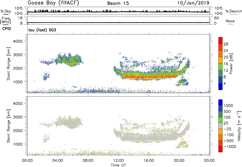
Task: Click the 'N.Search' legend label
Action: click(234, 11)
